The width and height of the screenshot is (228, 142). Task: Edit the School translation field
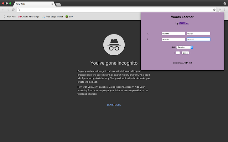tap(198, 39)
